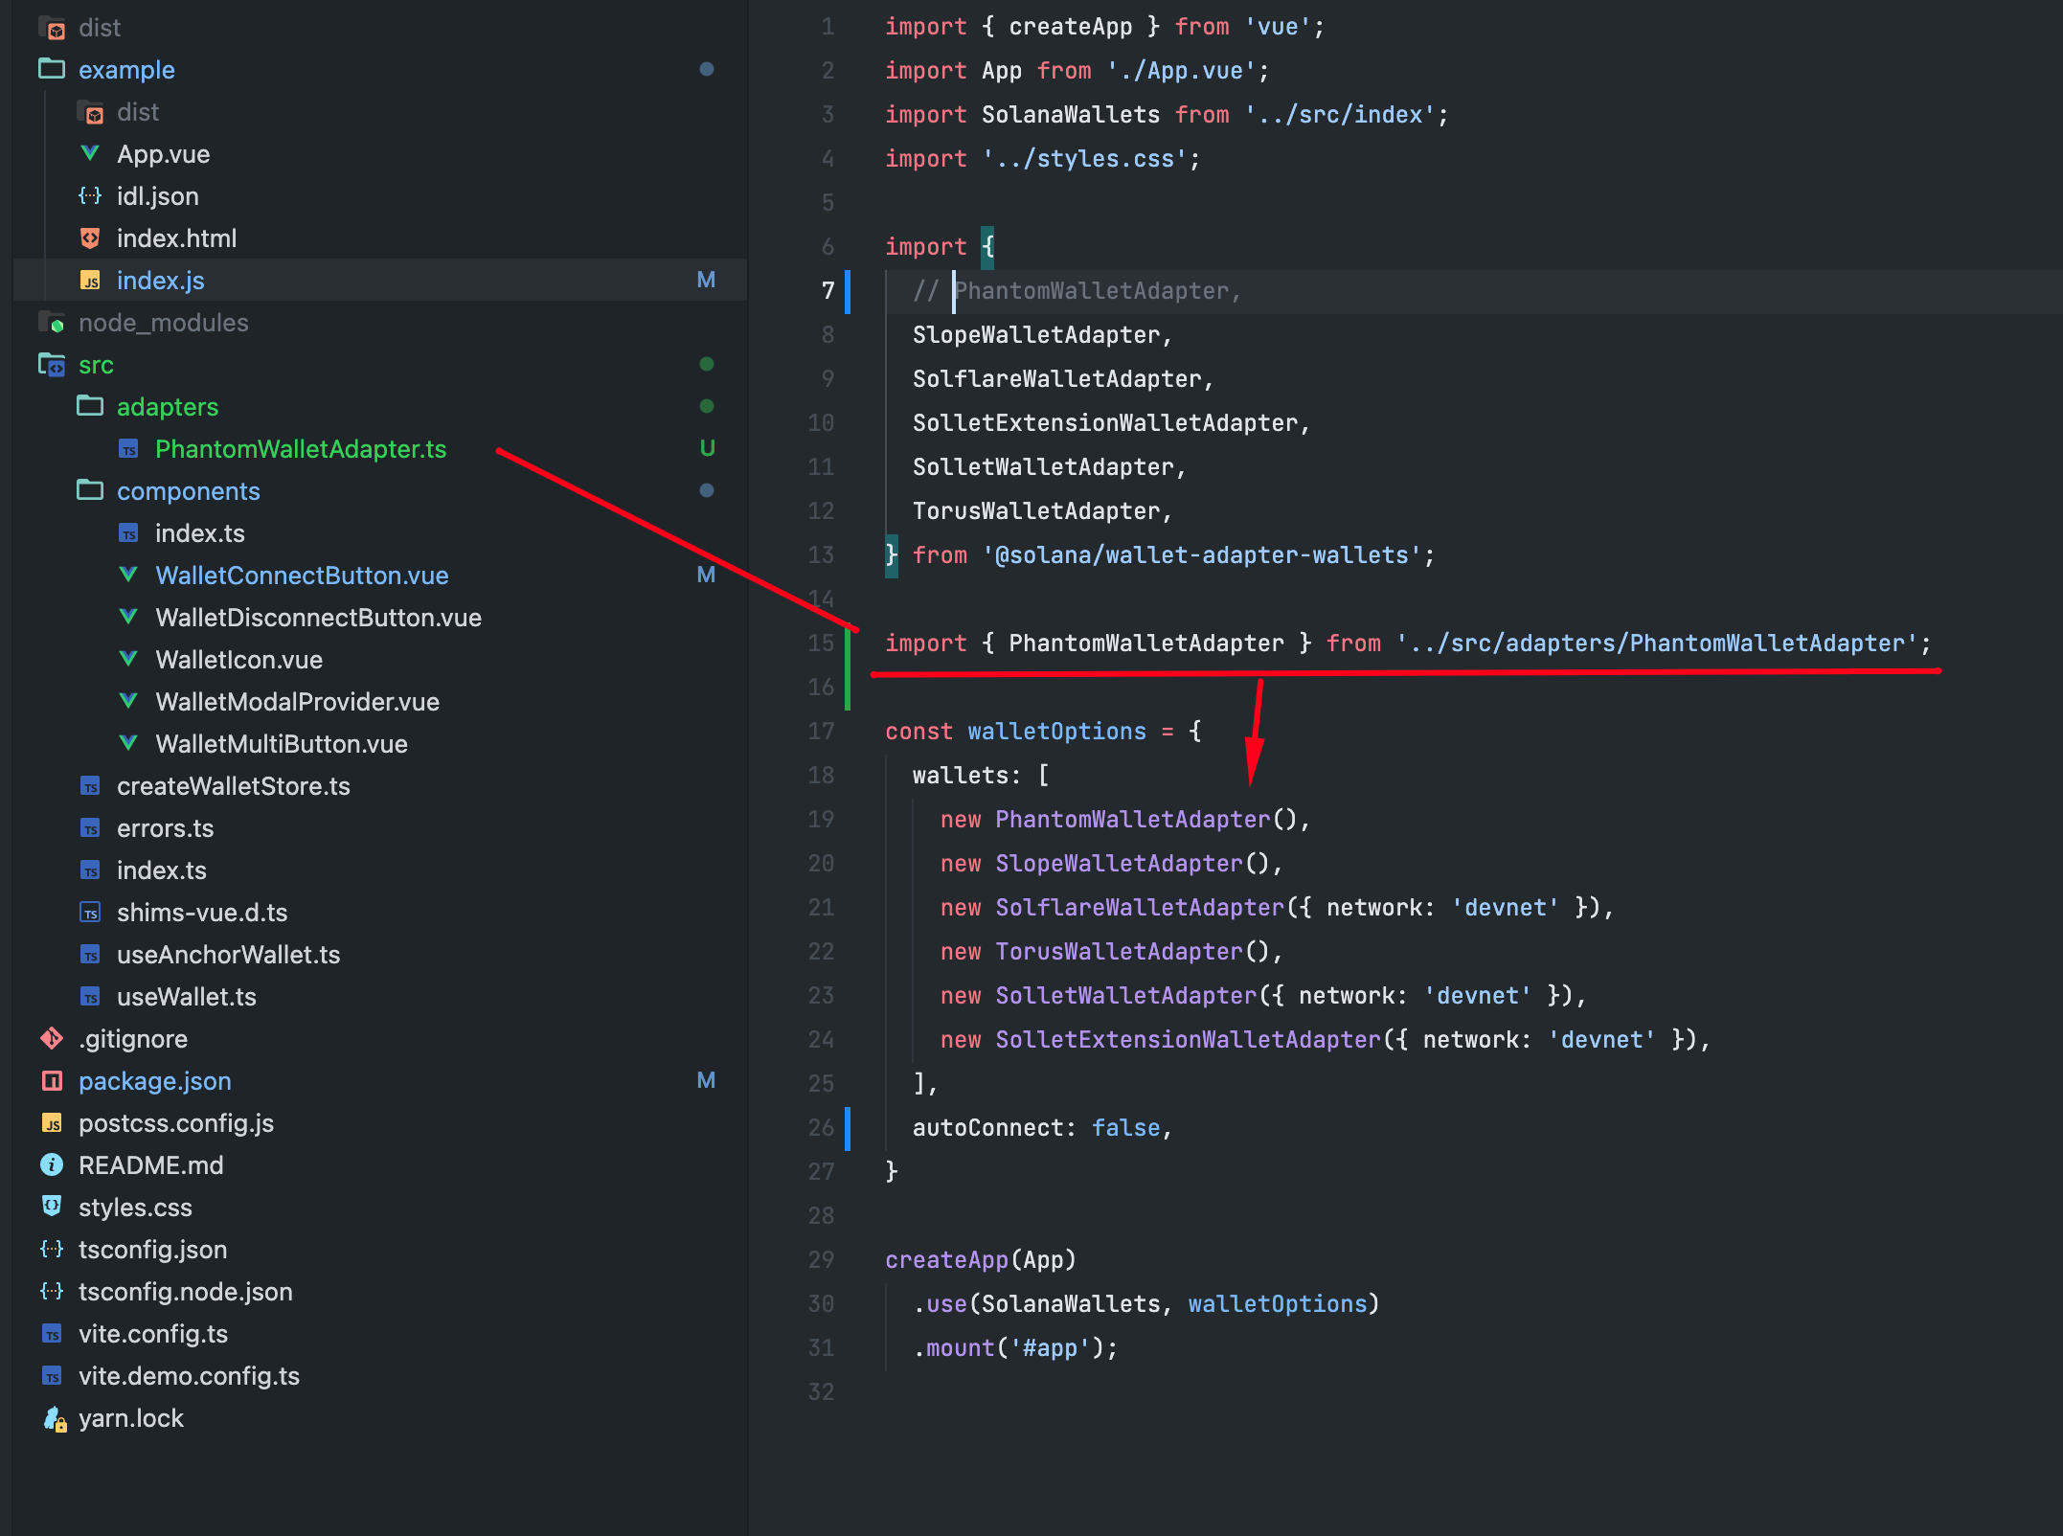This screenshot has width=2063, height=1536.
Task: Expand the node_modules folder
Action: pyautogui.click(x=163, y=322)
